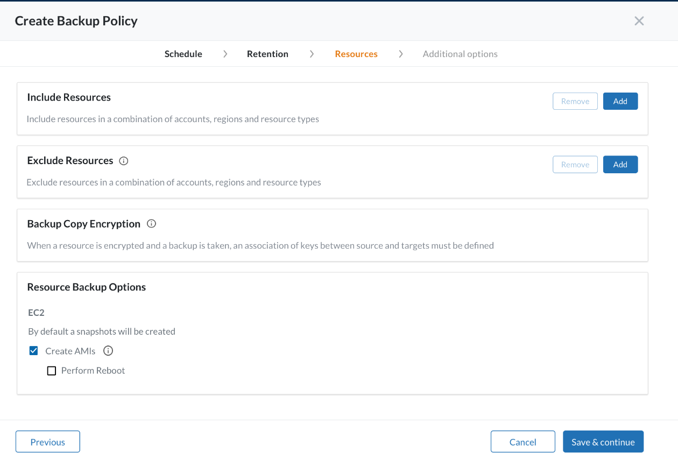Click Save & continue button
Viewport: 678px width, 459px height.
click(x=603, y=442)
